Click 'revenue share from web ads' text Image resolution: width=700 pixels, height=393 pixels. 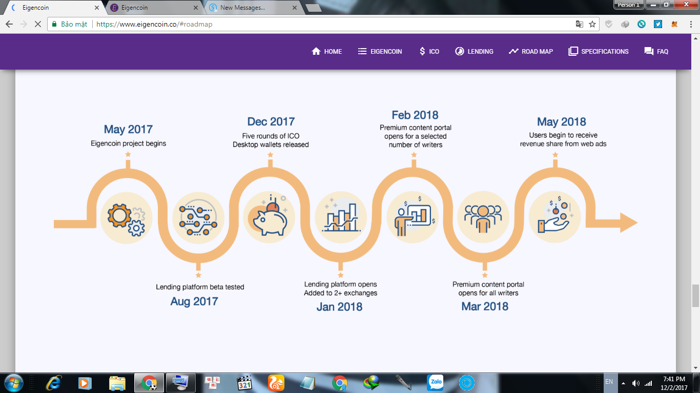point(563,144)
